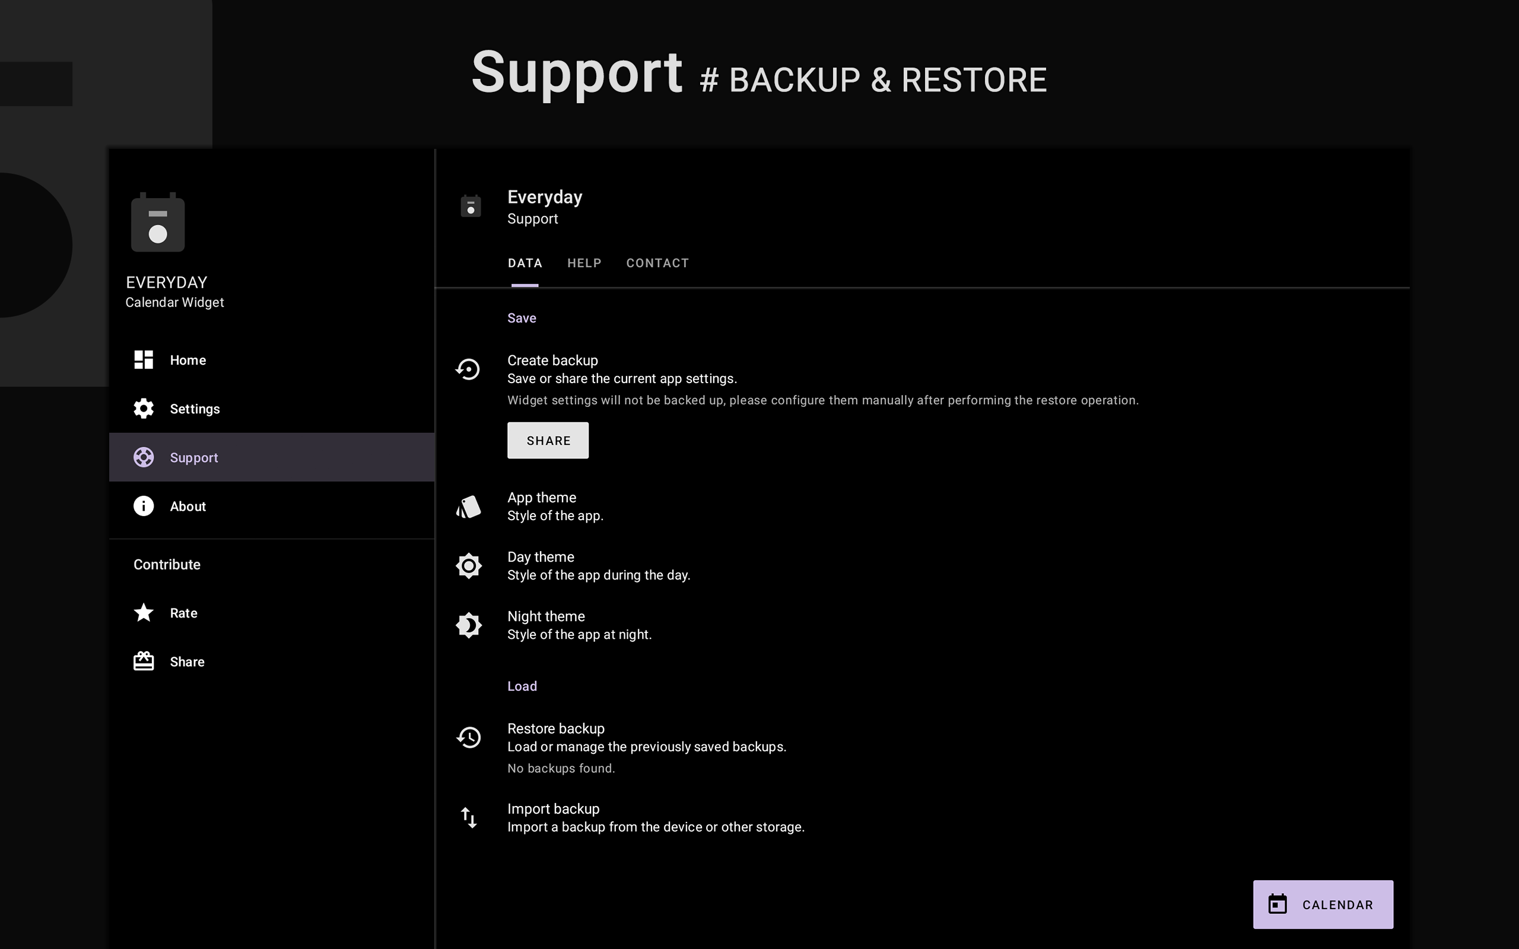This screenshot has width=1519, height=949.
Task: Click the Restore backup history icon
Action: point(468,737)
